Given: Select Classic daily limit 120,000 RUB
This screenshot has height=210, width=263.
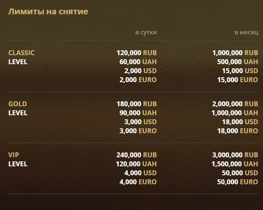Looking at the screenshot, I should coord(136,53).
